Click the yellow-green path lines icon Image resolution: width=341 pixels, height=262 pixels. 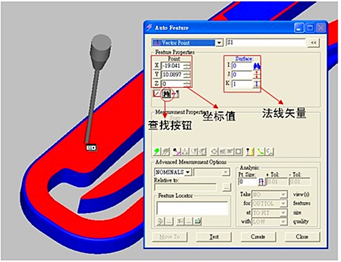(261, 152)
